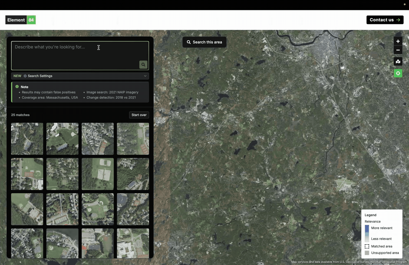The image size is (409, 265).
Task: Expand the Search Settings panel
Action: point(80,76)
